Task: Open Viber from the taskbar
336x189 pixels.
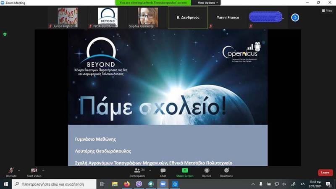Action: coord(139,184)
